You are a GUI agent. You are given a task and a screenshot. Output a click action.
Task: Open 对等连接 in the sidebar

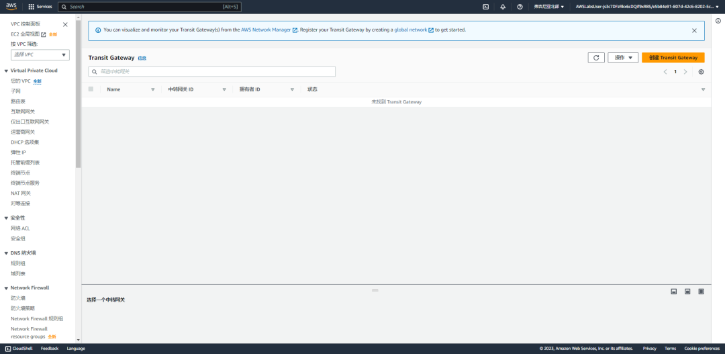pyautogui.click(x=20, y=204)
